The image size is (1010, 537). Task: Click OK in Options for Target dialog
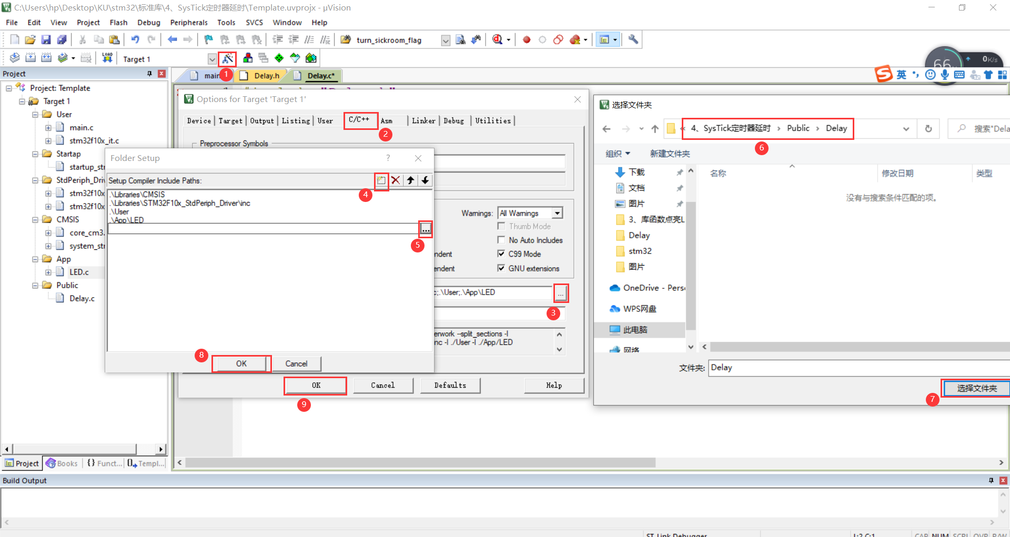(316, 386)
